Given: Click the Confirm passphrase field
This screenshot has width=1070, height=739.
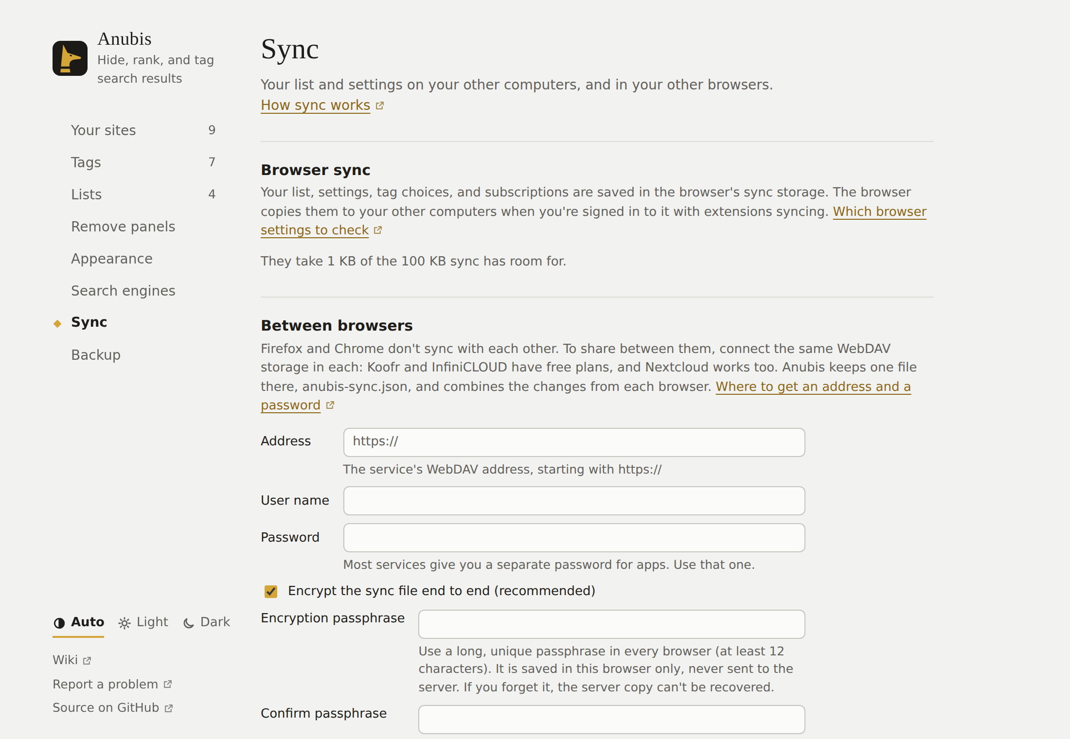Looking at the screenshot, I should 611,720.
